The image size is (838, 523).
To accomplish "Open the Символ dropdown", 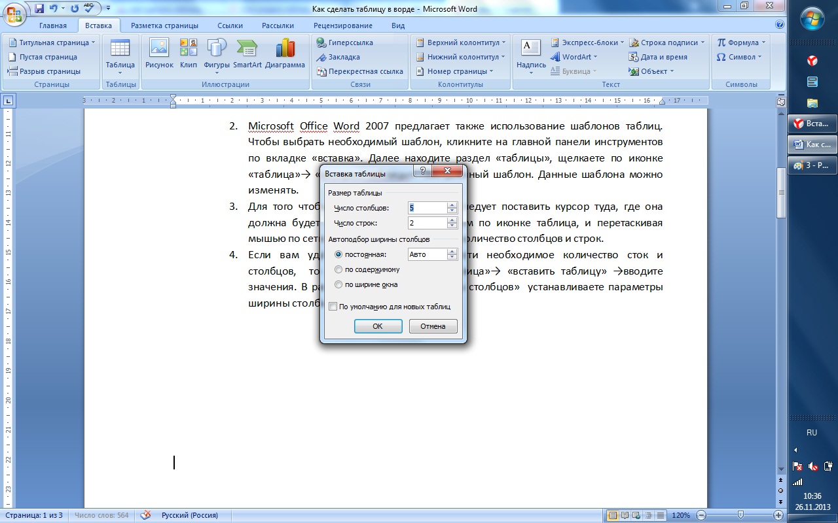I will [739, 57].
